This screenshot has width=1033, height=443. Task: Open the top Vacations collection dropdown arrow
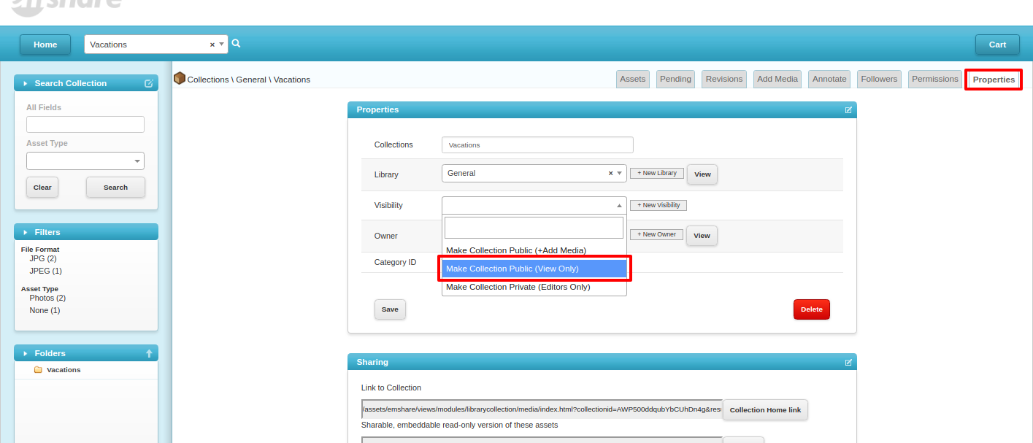[x=222, y=45]
